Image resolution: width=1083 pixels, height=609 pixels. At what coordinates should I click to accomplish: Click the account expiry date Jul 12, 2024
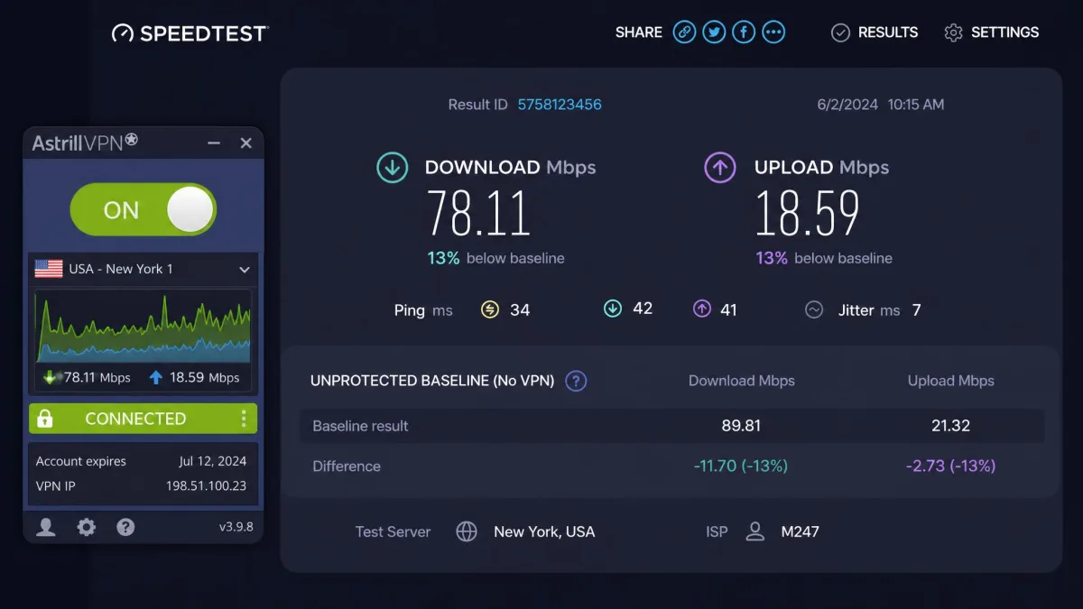click(x=213, y=461)
